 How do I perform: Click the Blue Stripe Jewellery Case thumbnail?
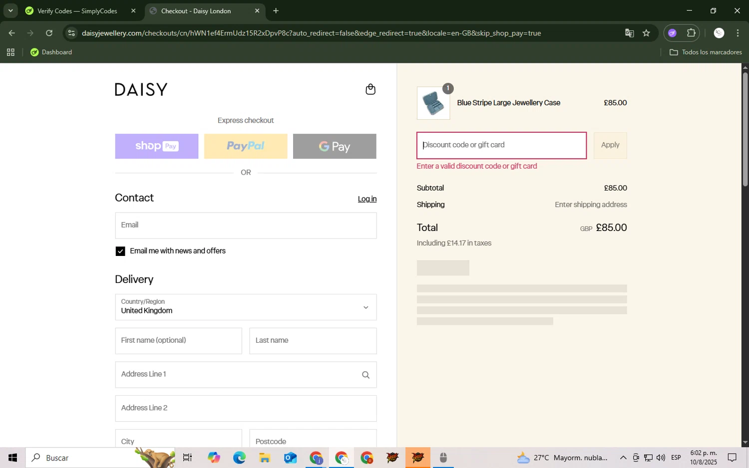pos(433,103)
